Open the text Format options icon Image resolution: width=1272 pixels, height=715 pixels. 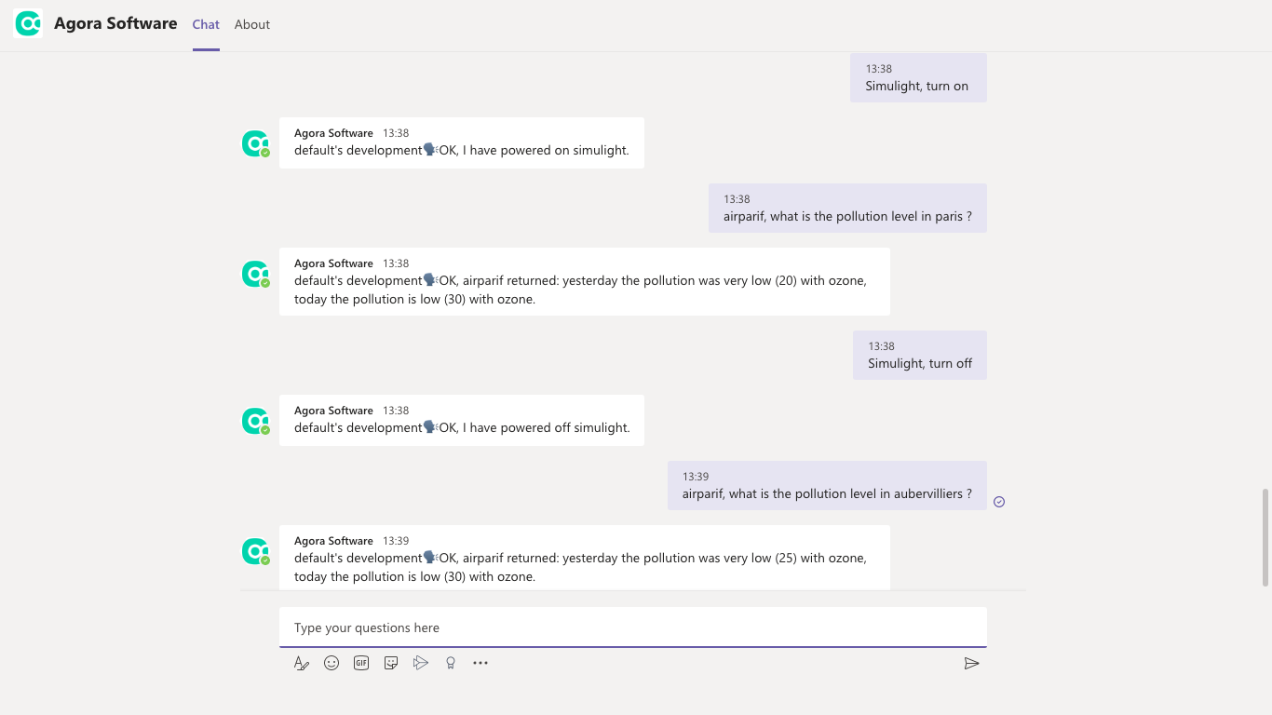(x=302, y=663)
